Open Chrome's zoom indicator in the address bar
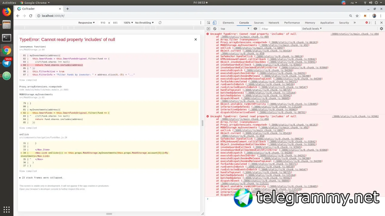The image size is (385, 216). click(x=351, y=16)
